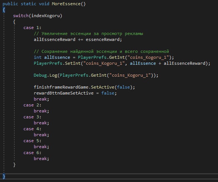Click the break under case 3

click(41, 123)
